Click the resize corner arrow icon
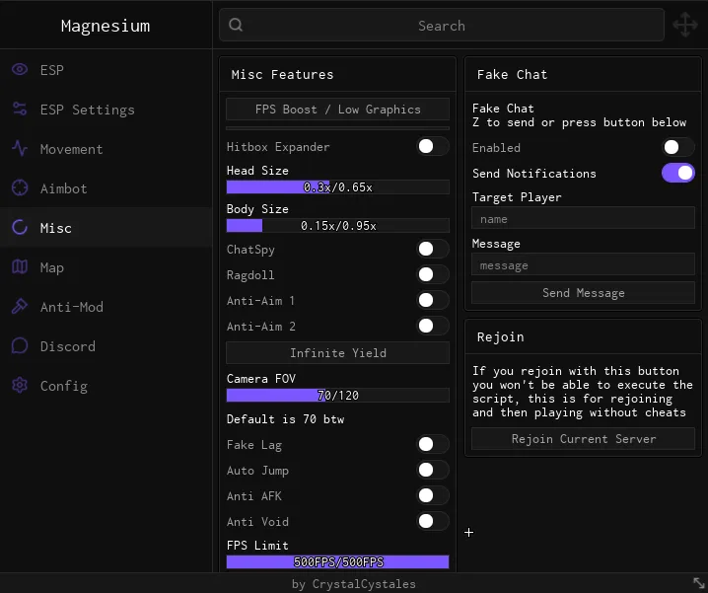Screen dimensions: 708x593 (x=698, y=583)
